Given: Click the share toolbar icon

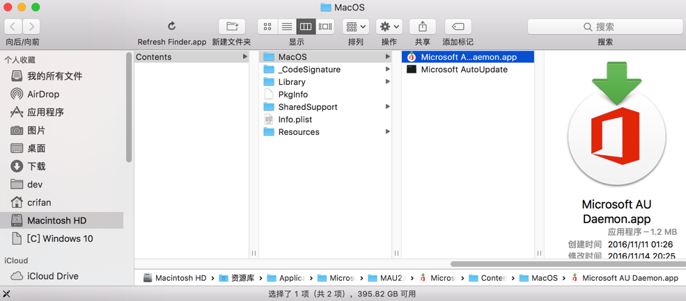Looking at the screenshot, I should tap(422, 26).
